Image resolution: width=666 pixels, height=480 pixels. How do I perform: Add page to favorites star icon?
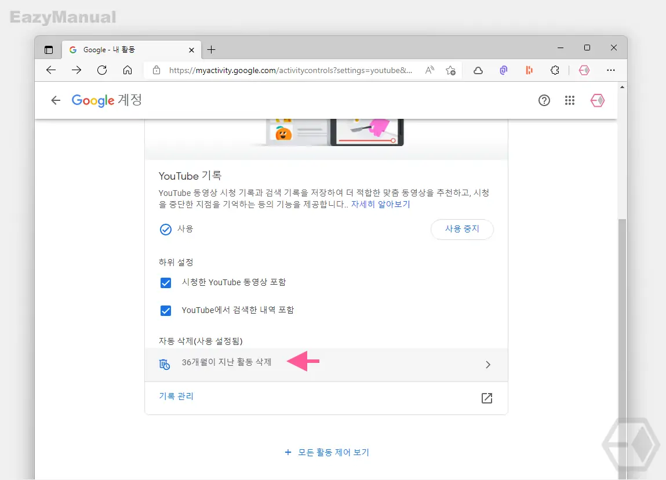450,70
